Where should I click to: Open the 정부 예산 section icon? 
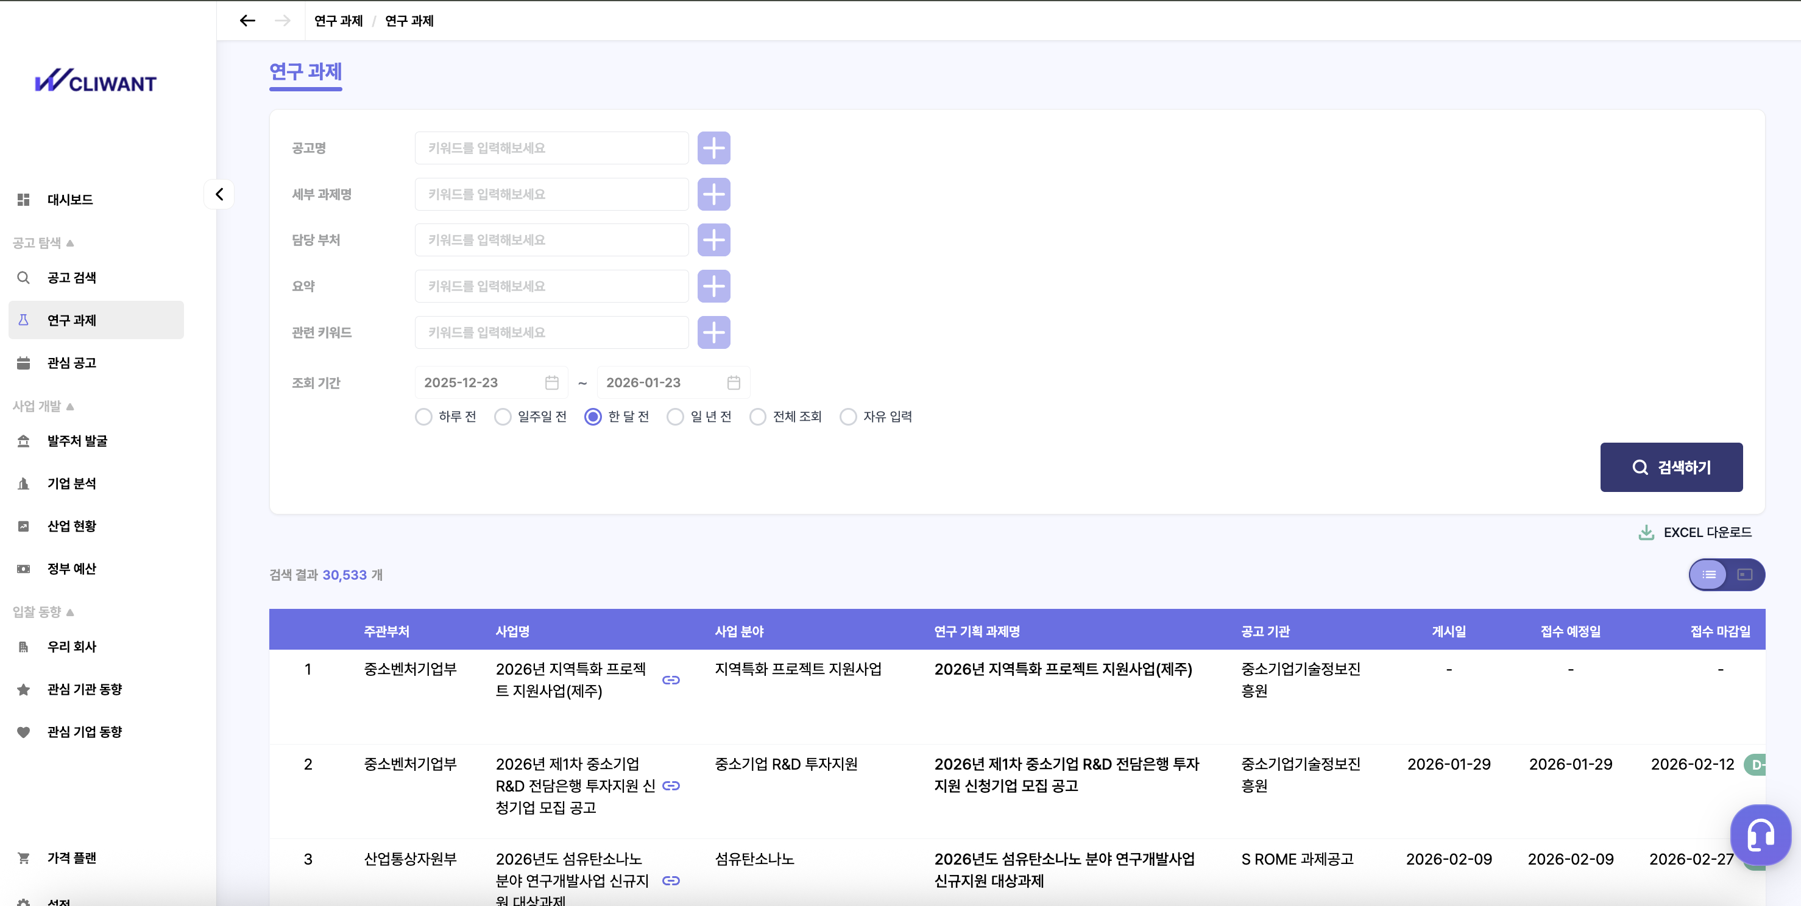point(23,569)
